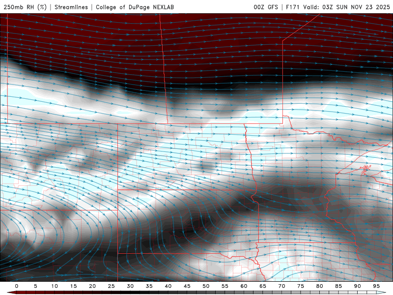Select the "10" colorbar scale label
Viewport: 393px width, 295px height.
coord(55,286)
